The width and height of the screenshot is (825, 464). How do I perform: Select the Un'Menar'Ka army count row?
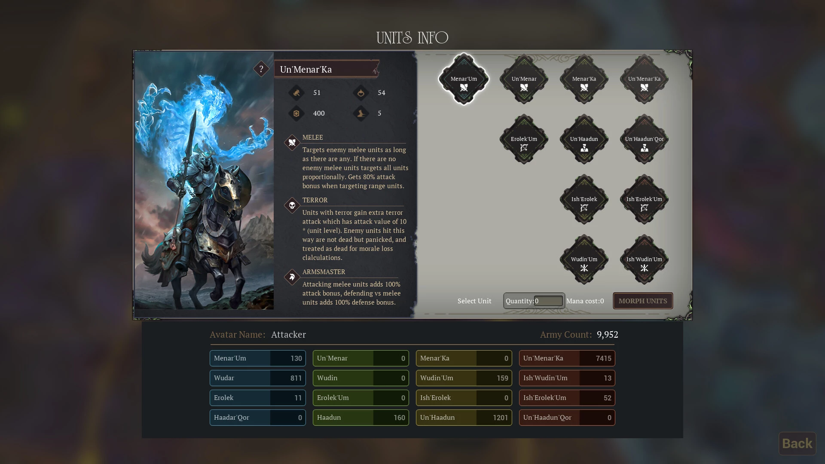(567, 358)
